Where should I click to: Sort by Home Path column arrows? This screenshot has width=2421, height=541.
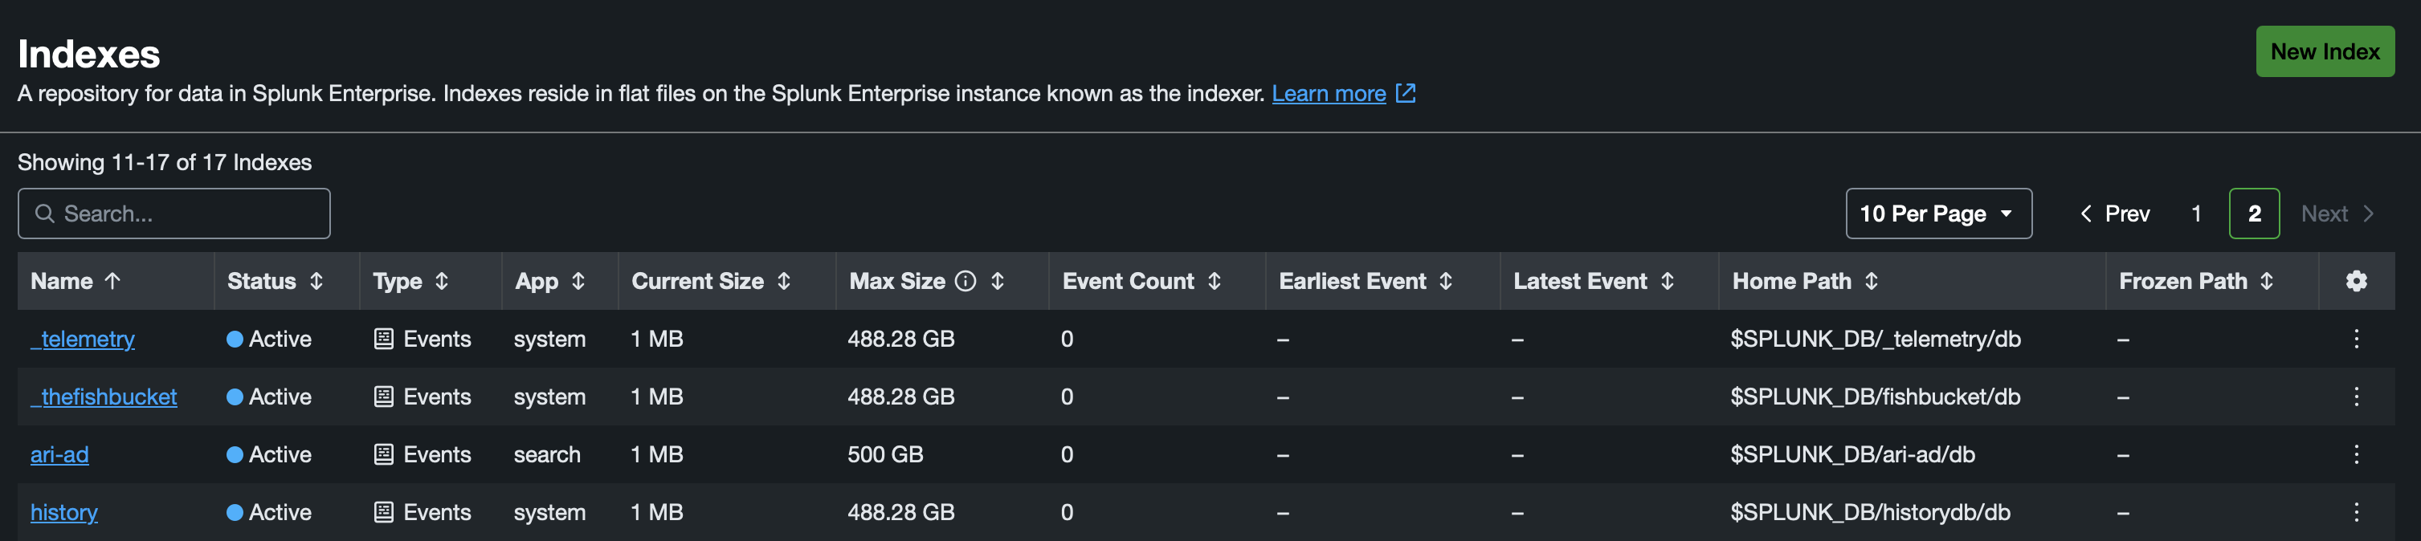pyautogui.click(x=1872, y=281)
